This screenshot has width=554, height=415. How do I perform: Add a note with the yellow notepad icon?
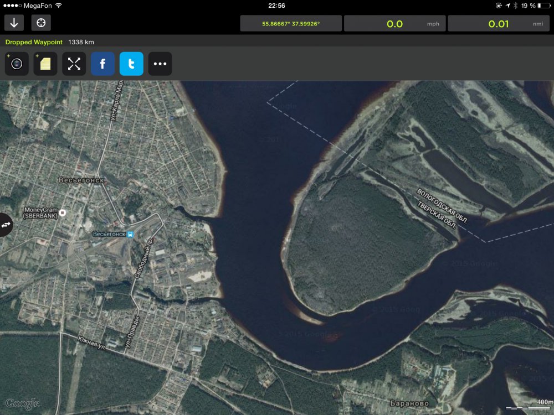pos(45,64)
